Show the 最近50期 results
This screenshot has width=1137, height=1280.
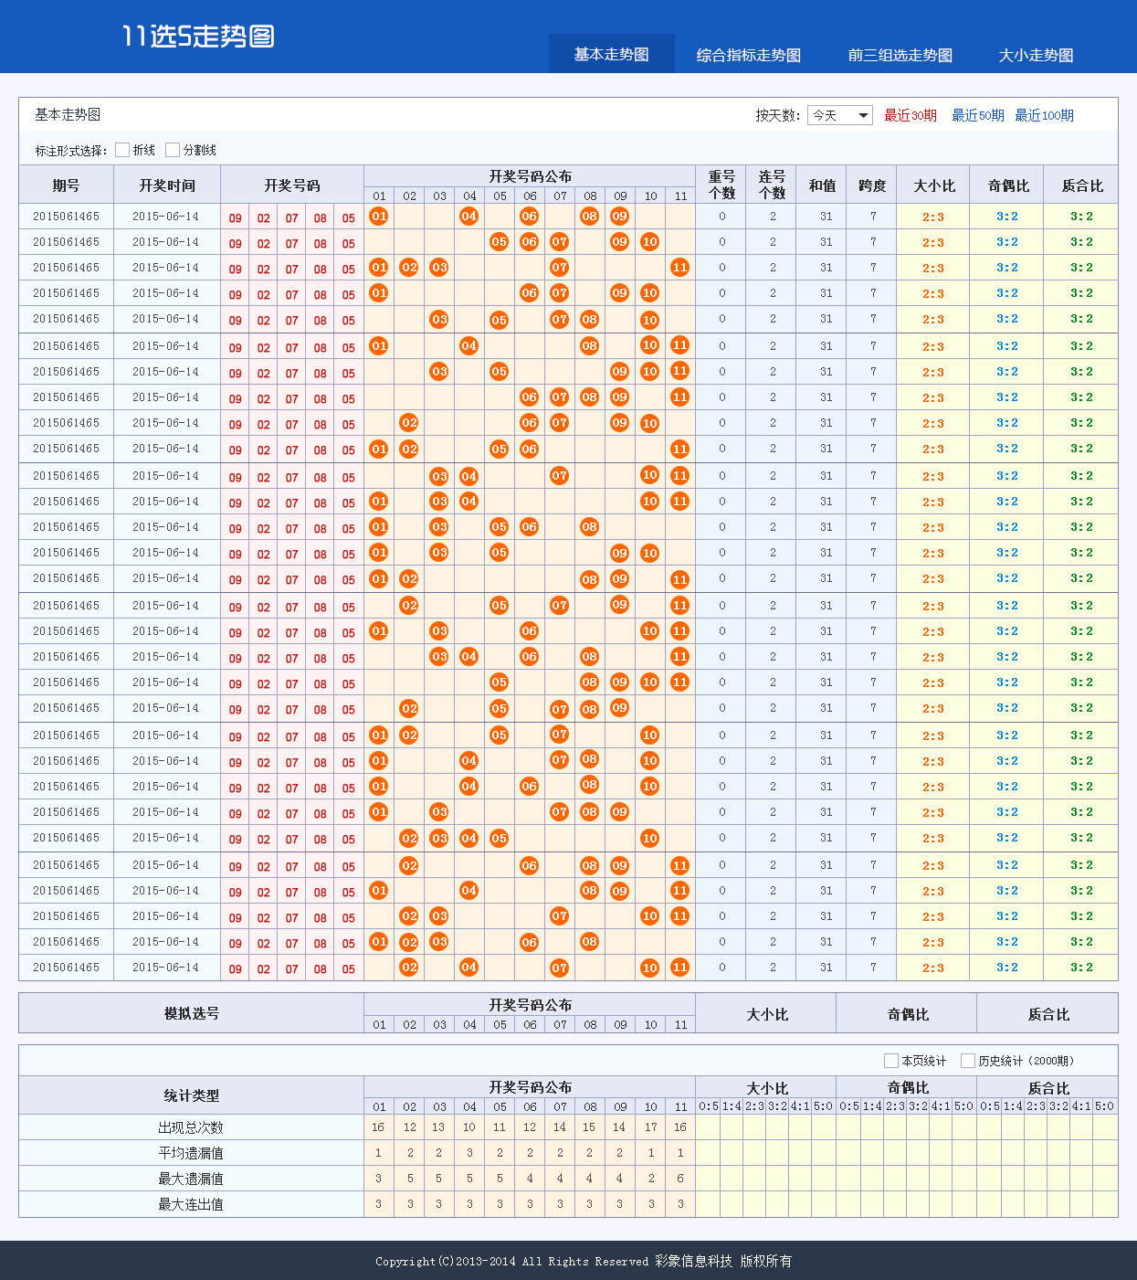point(978,115)
